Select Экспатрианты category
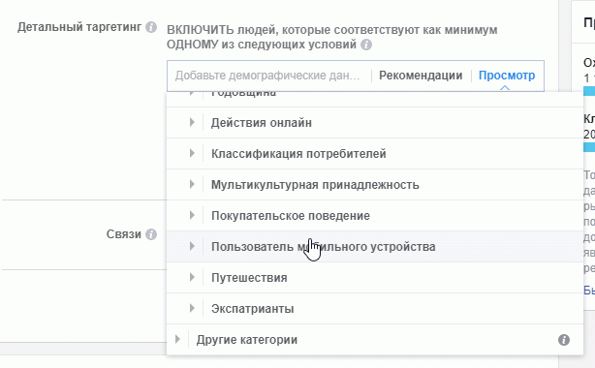Image resolution: width=595 pixels, height=368 pixels. (375, 309)
